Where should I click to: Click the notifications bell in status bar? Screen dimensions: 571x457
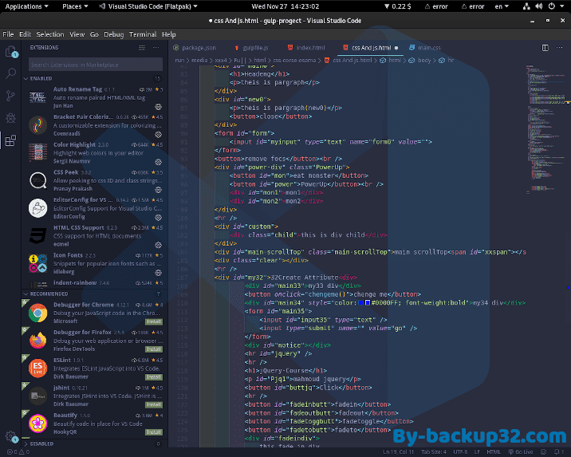coord(557,452)
